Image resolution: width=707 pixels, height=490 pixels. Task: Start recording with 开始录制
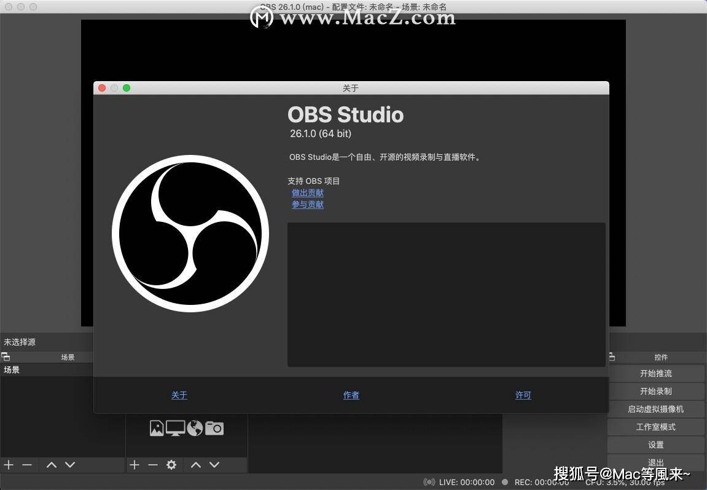point(655,391)
